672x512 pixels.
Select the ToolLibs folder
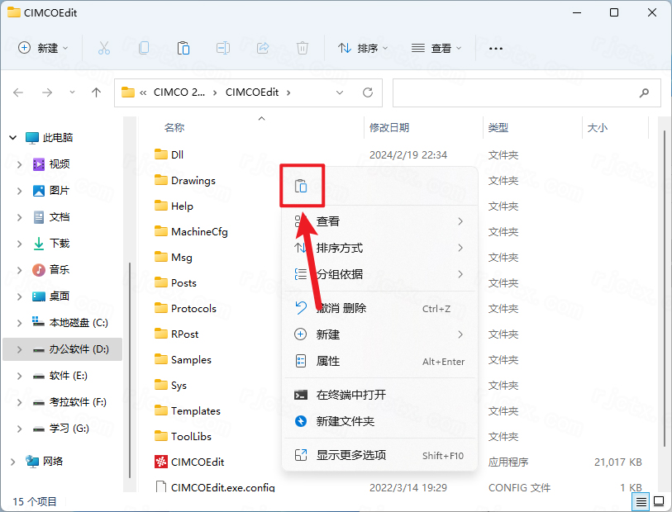coord(183,436)
